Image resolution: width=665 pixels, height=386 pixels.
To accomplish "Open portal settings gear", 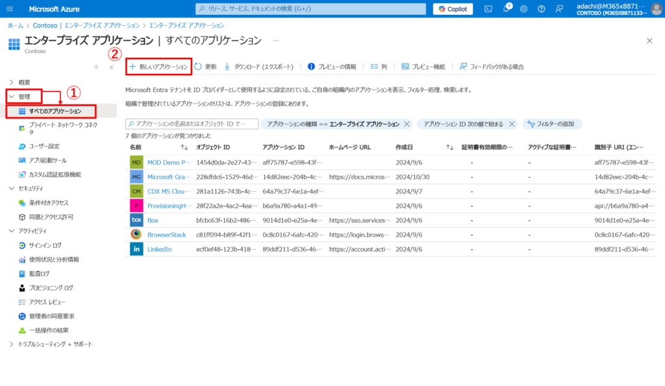I will (524, 9).
